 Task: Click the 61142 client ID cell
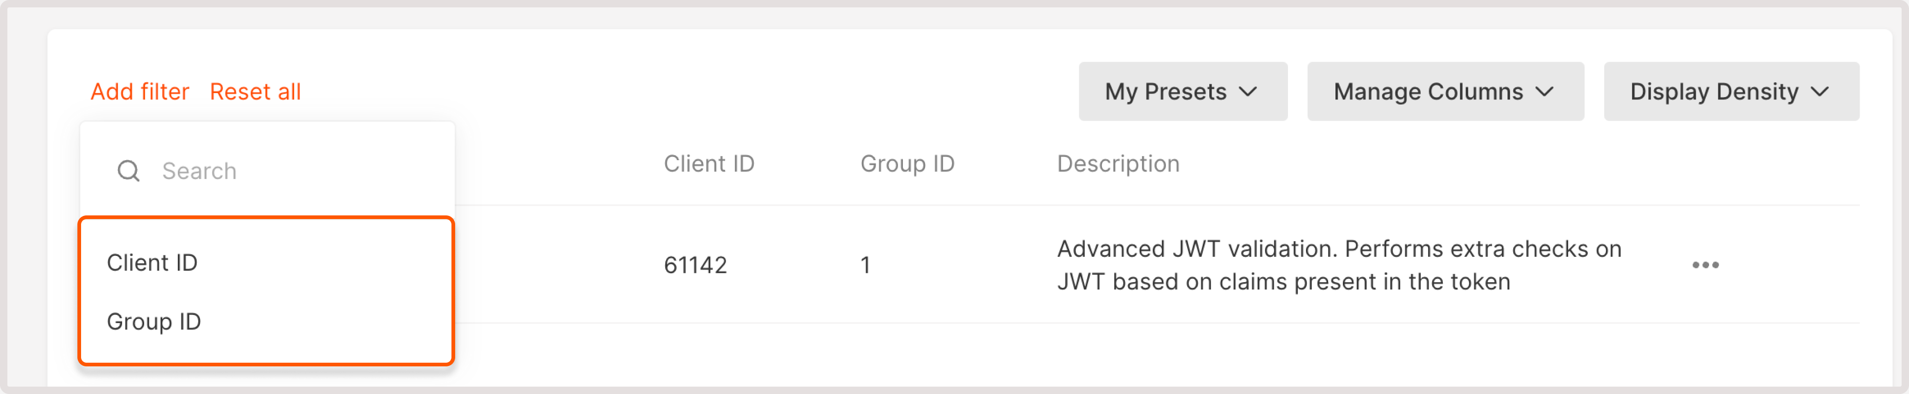(695, 265)
